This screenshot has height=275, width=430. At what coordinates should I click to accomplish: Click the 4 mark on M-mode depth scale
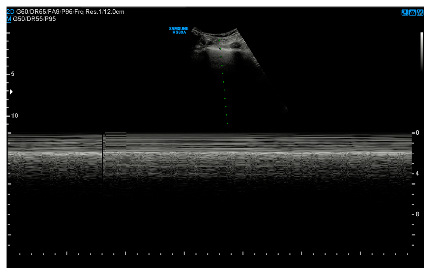click(x=417, y=173)
